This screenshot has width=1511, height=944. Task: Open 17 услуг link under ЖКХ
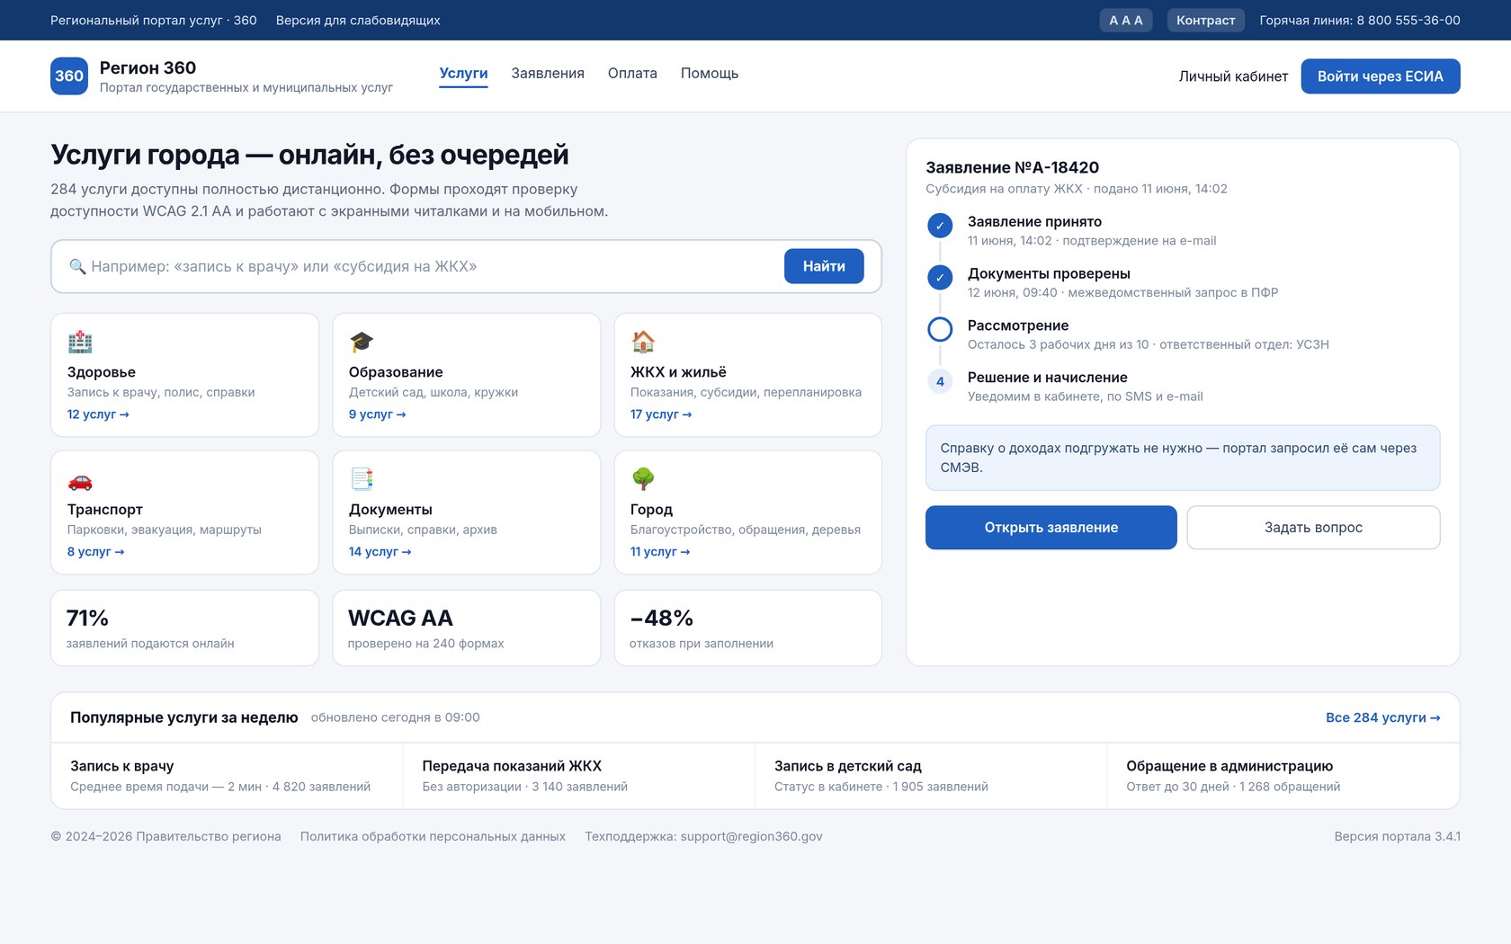tap(661, 414)
